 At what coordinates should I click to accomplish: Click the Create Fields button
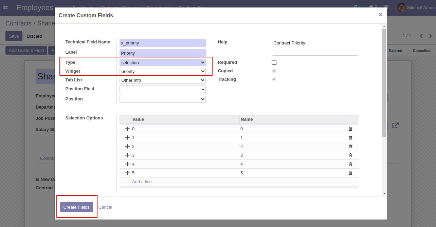coord(76,207)
